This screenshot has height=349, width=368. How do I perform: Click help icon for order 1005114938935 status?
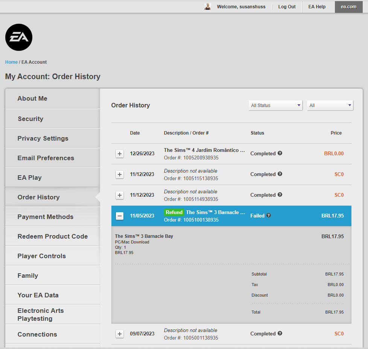point(280,194)
